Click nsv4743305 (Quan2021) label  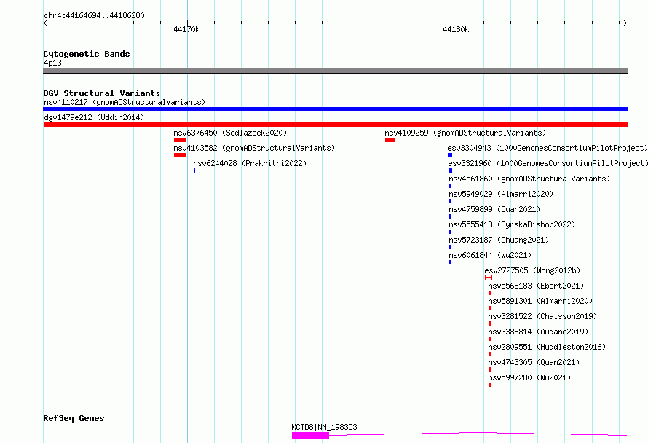click(x=534, y=362)
